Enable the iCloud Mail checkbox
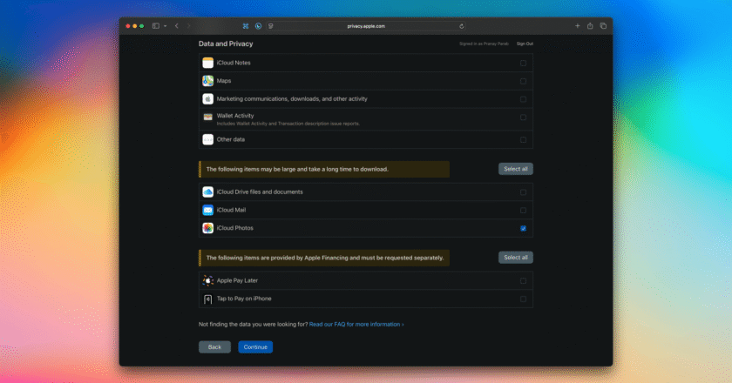Viewport: 732px width, 383px height. pos(523,211)
